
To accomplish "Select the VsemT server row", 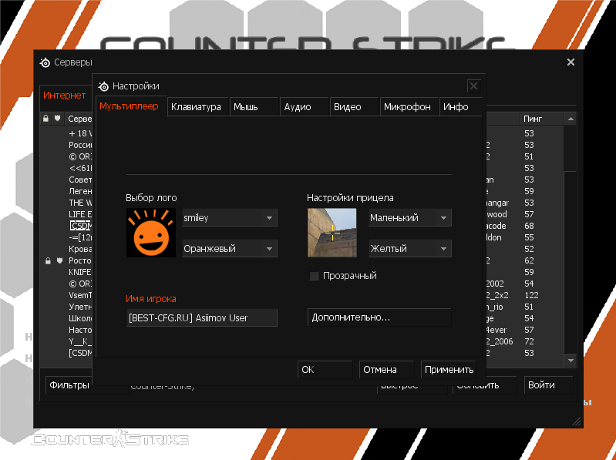I will tap(80, 295).
